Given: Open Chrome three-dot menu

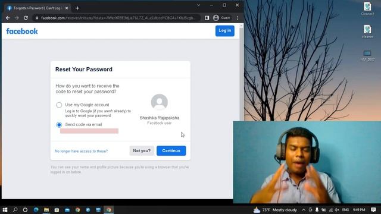Looking at the screenshot, I should point(238,18).
